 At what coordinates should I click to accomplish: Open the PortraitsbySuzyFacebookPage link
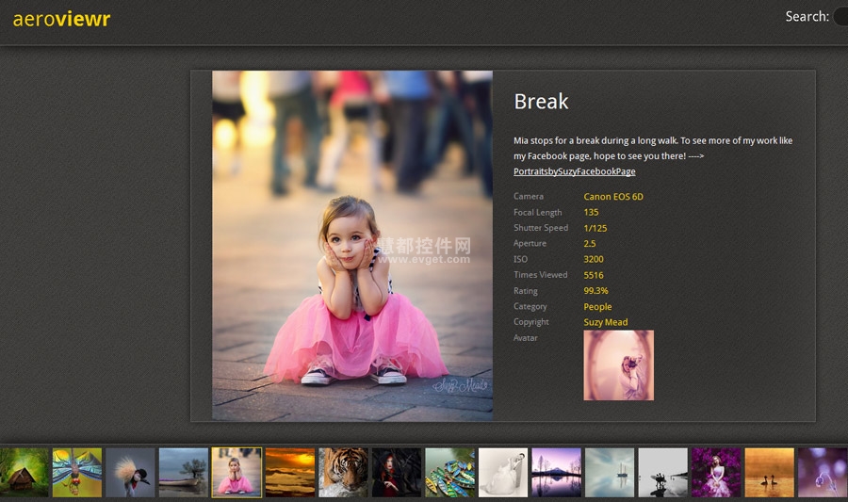click(575, 171)
